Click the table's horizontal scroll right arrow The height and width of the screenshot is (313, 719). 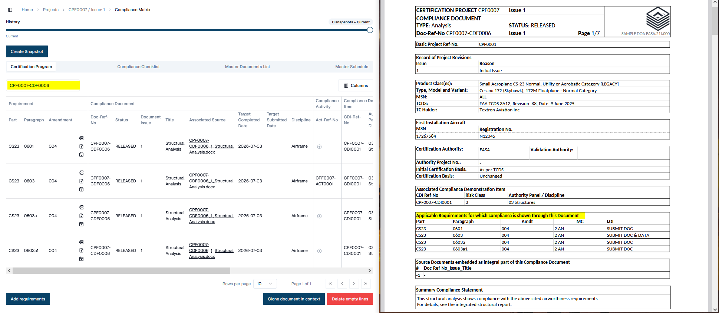click(x=369, y=270)
